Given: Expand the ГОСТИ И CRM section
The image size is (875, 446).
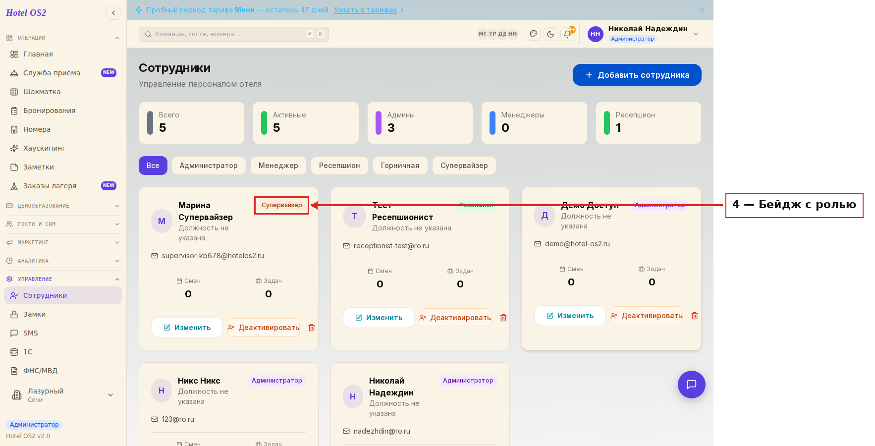Looking at the screenshot, I should point(63,224).
